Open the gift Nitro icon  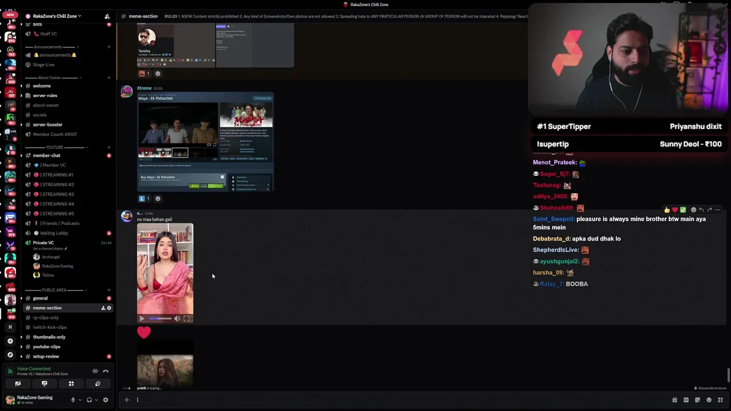[674, 400]
